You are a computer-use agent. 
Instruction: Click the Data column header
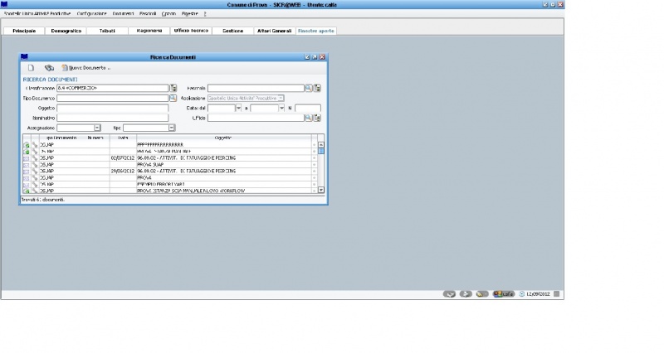point(123,138)
